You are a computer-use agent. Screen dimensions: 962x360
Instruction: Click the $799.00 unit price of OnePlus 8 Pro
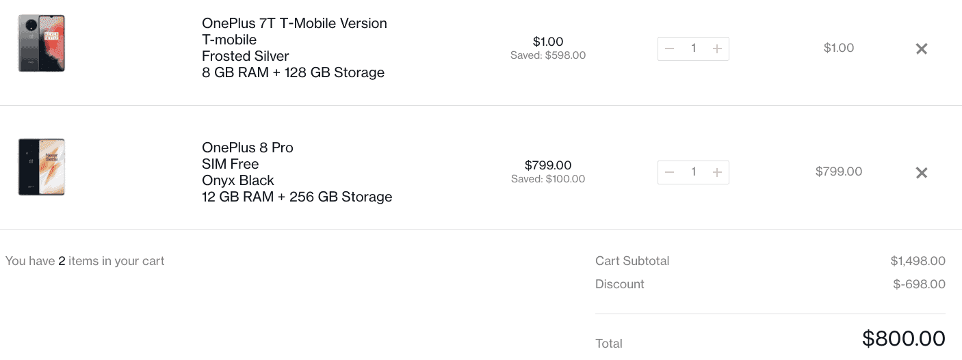coord(548,165)
